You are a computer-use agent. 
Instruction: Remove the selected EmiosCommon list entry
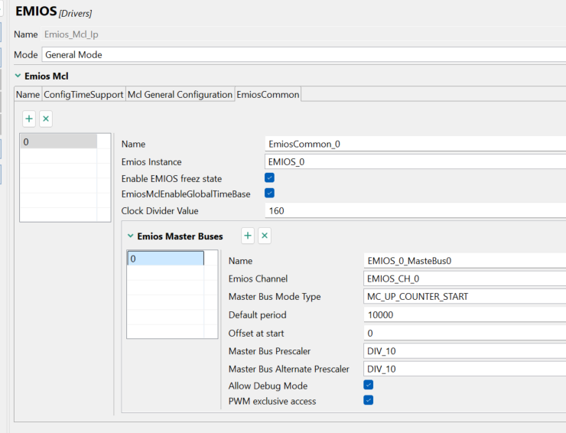46,119
